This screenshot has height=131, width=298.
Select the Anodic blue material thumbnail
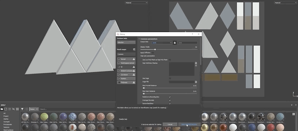coord(280,117)
